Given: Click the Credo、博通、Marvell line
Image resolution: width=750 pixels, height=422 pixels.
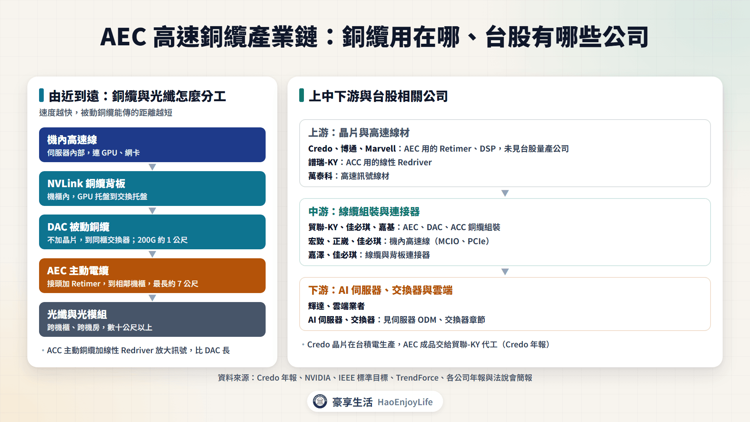Looking at the screenshot, I should coord(438,149).
